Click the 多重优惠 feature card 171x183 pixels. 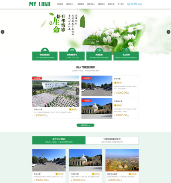pos(99,56)
